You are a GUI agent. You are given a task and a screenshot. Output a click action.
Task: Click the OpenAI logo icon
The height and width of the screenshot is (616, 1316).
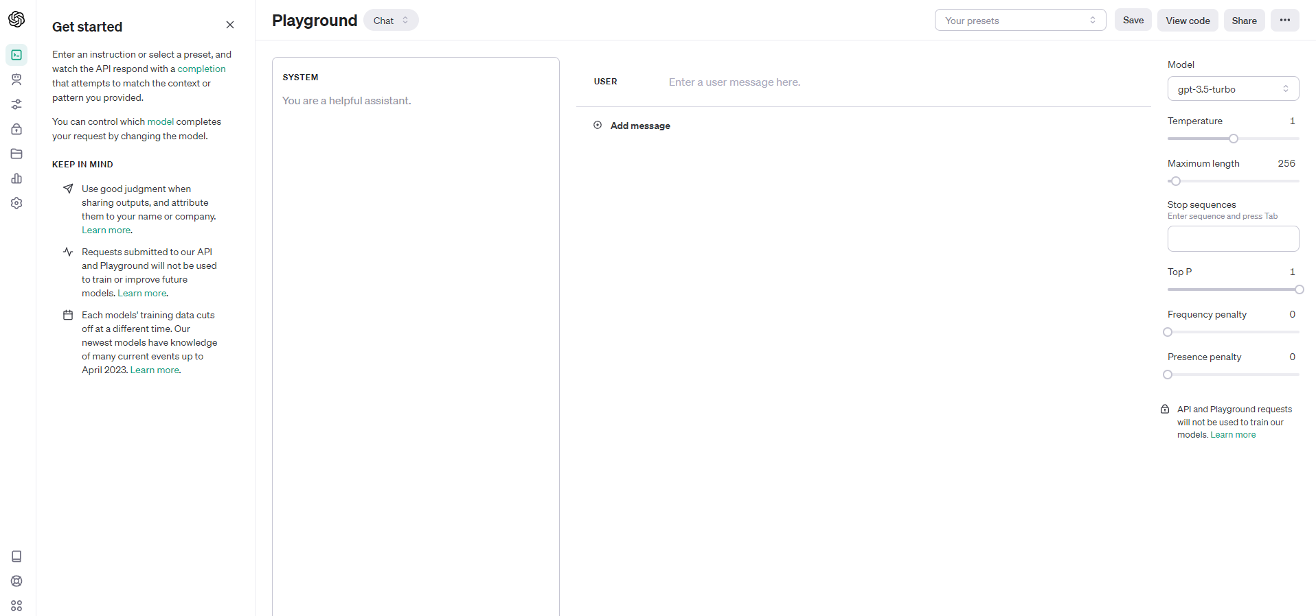[x=16, y=19]
